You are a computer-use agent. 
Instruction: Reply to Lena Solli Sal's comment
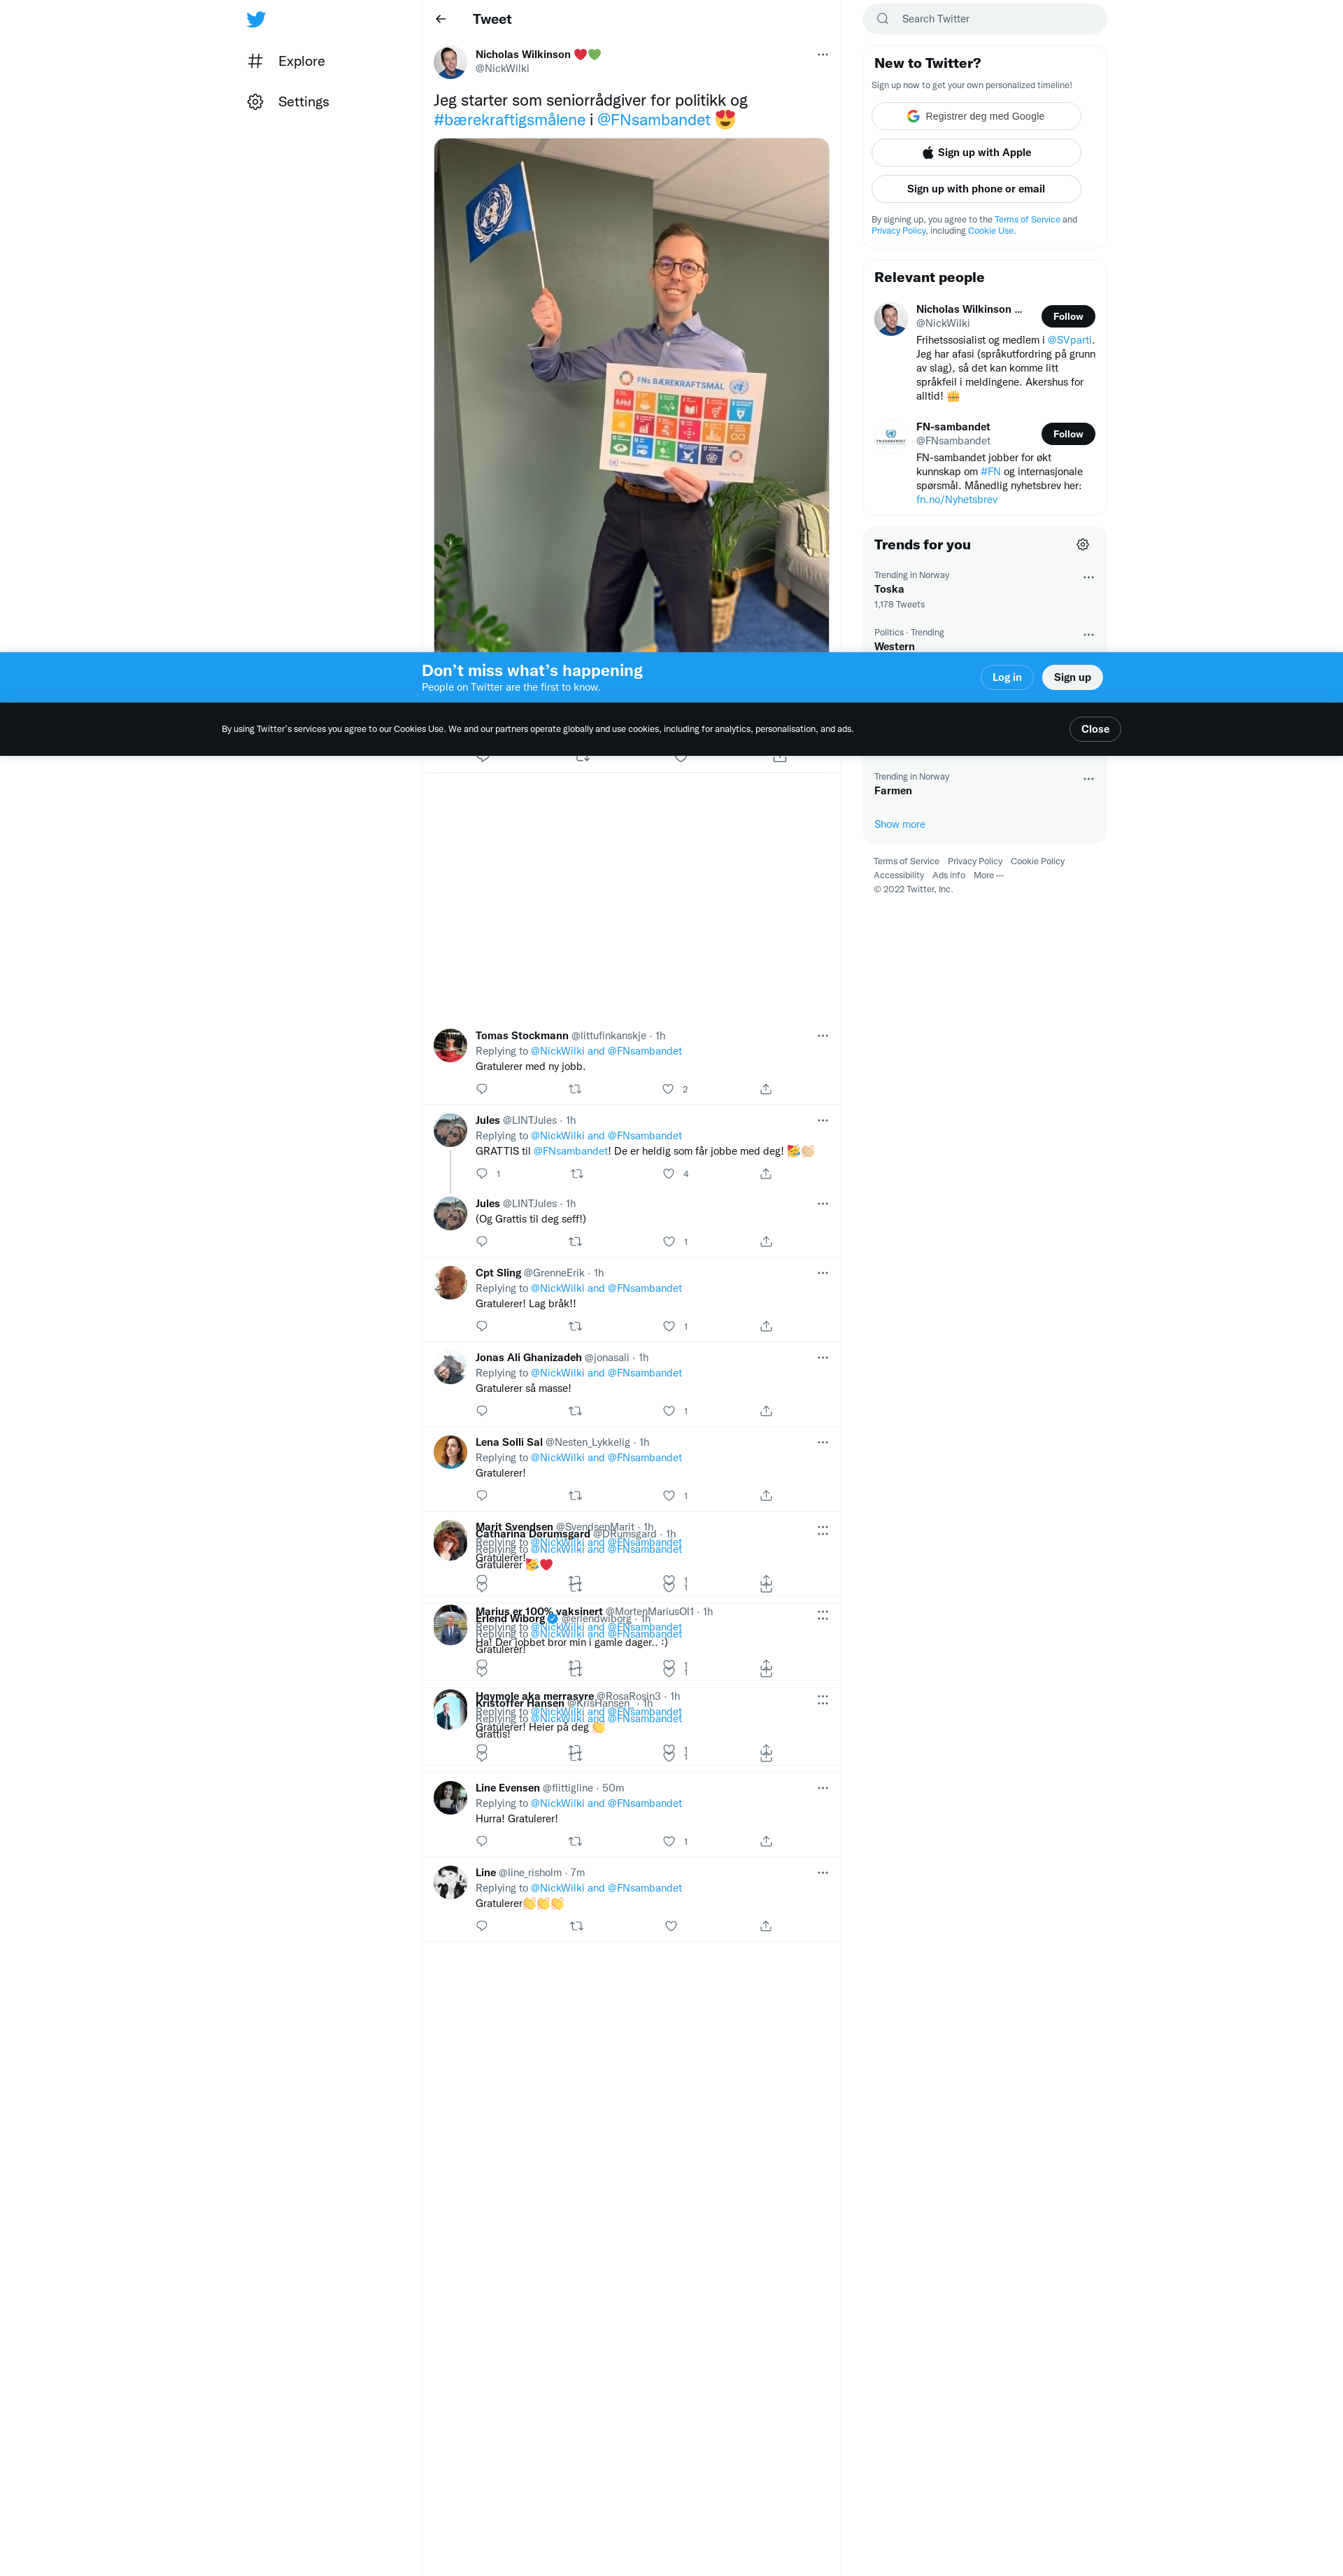coord(482,1495)
